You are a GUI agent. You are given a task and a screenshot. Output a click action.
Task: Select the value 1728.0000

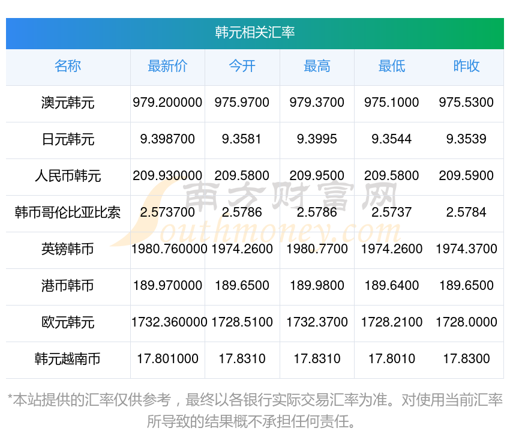click(466, 322)
